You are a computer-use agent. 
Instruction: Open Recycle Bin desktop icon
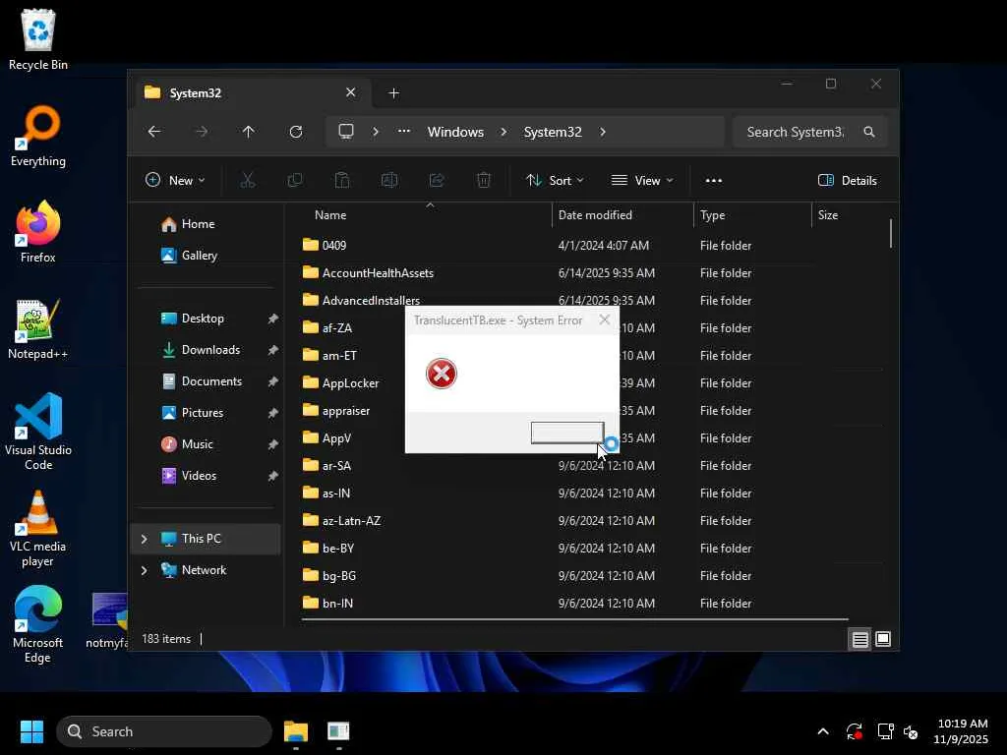(x=38, y=39)
